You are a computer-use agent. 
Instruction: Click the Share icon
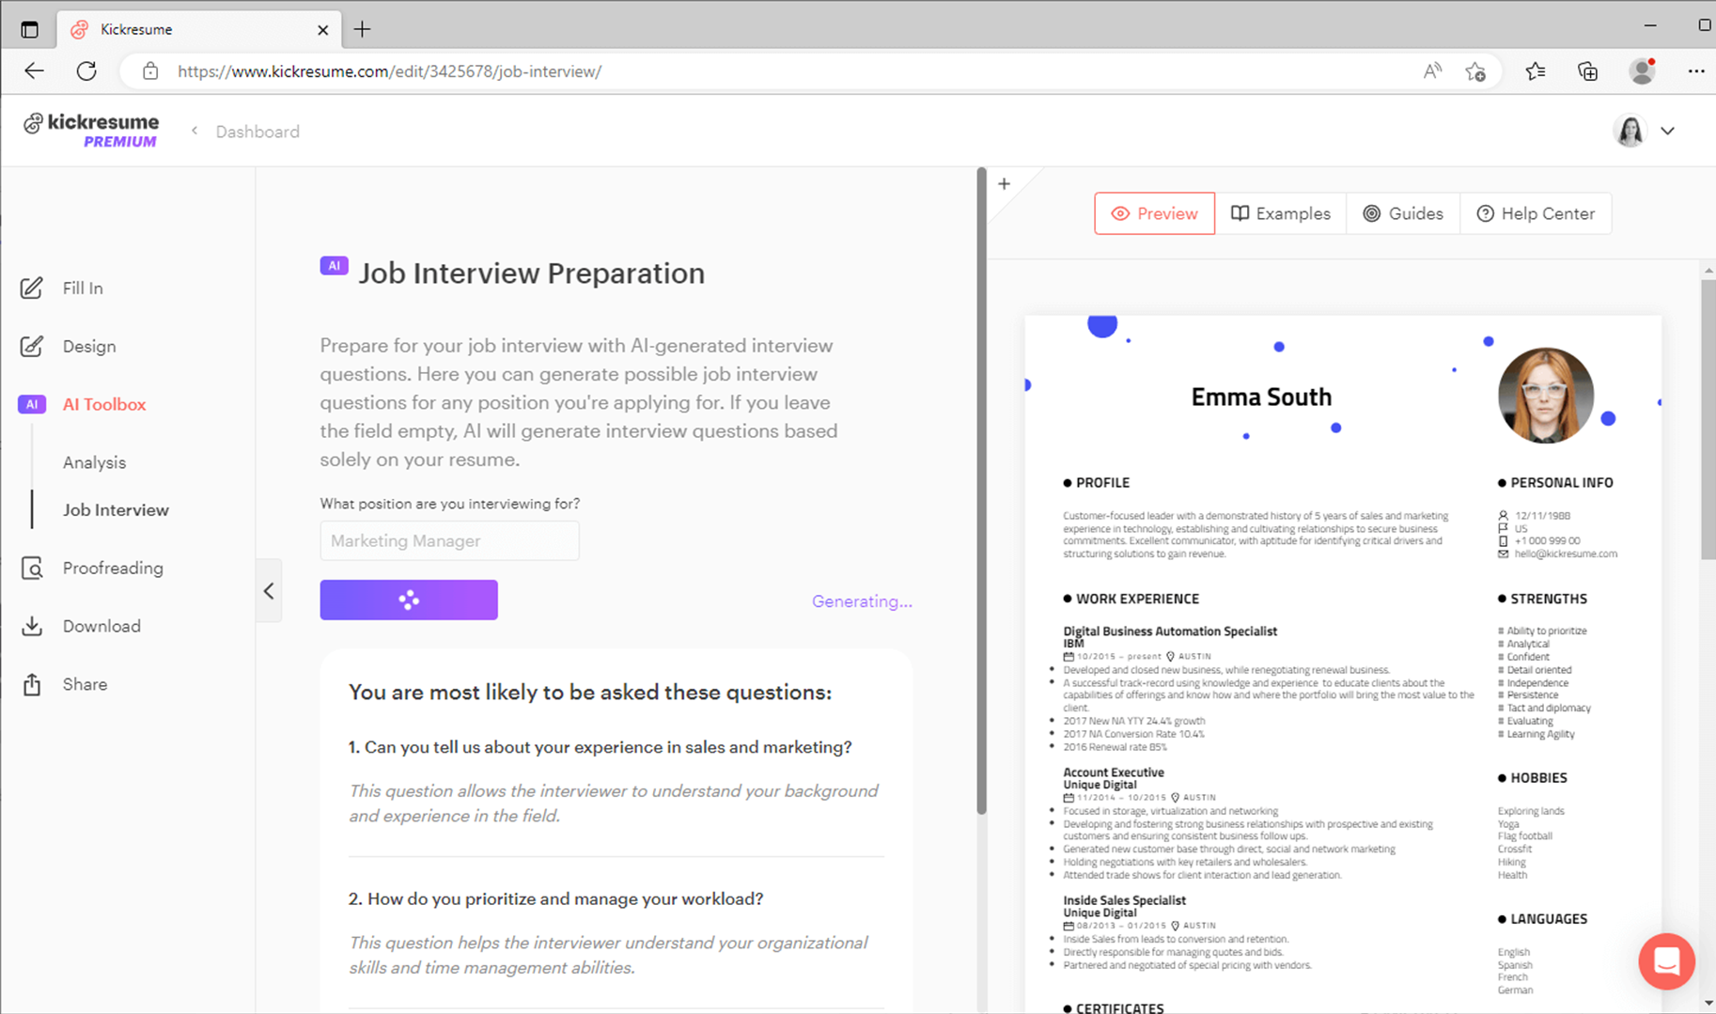(31, 684)
